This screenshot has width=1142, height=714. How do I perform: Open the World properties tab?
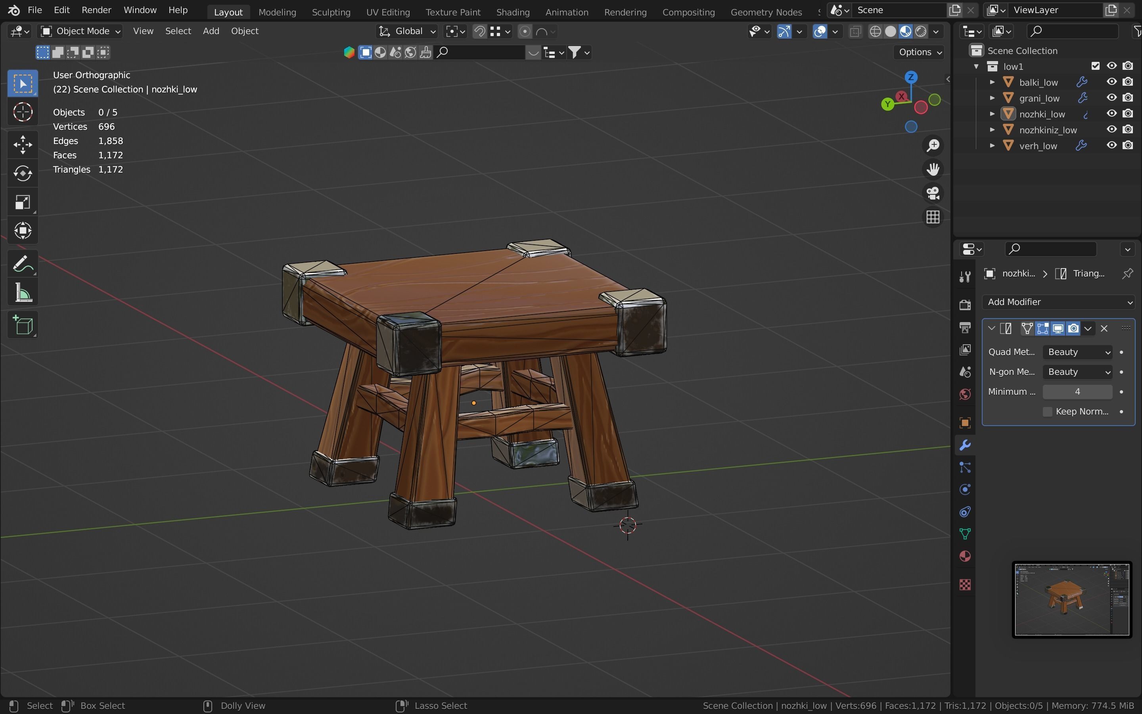965,394
